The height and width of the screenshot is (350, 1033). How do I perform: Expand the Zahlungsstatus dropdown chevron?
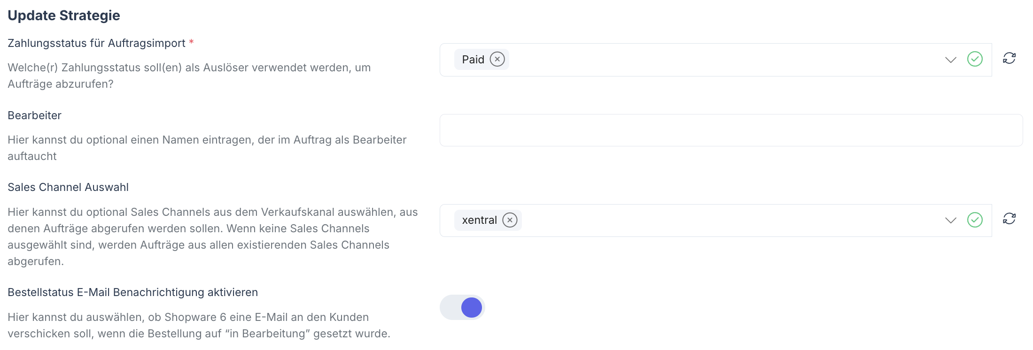point(950,60)
